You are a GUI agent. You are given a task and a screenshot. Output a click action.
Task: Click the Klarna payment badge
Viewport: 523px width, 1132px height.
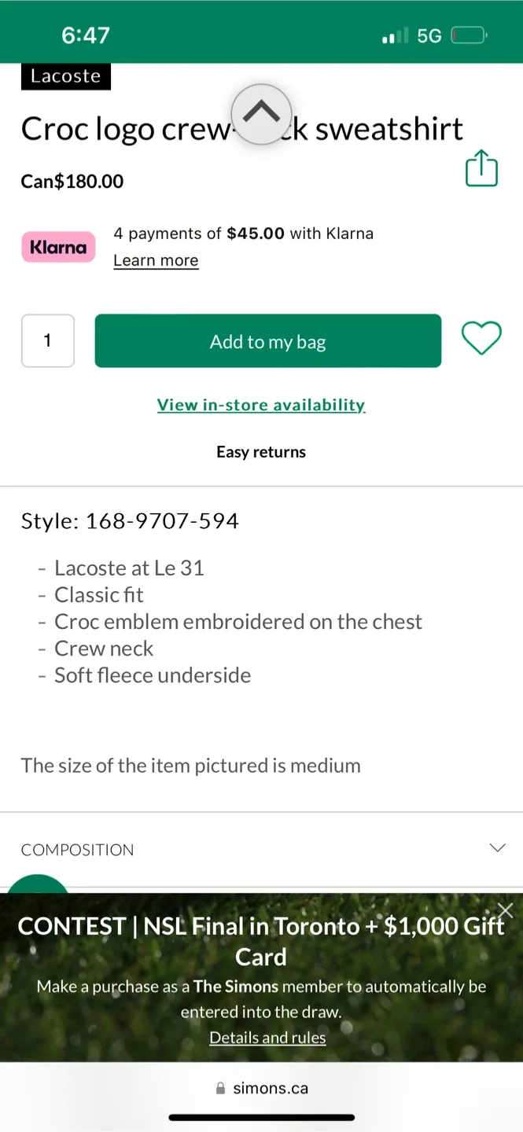pyautogui.click(x=58, y=247)
